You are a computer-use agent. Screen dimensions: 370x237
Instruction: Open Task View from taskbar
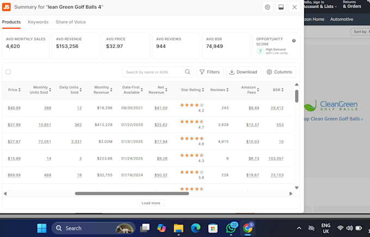point(145,228)
